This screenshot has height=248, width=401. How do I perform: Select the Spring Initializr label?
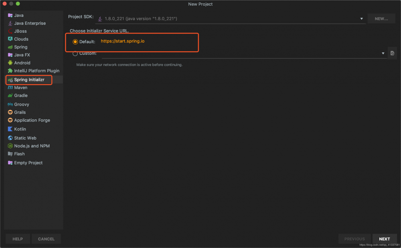29,80
